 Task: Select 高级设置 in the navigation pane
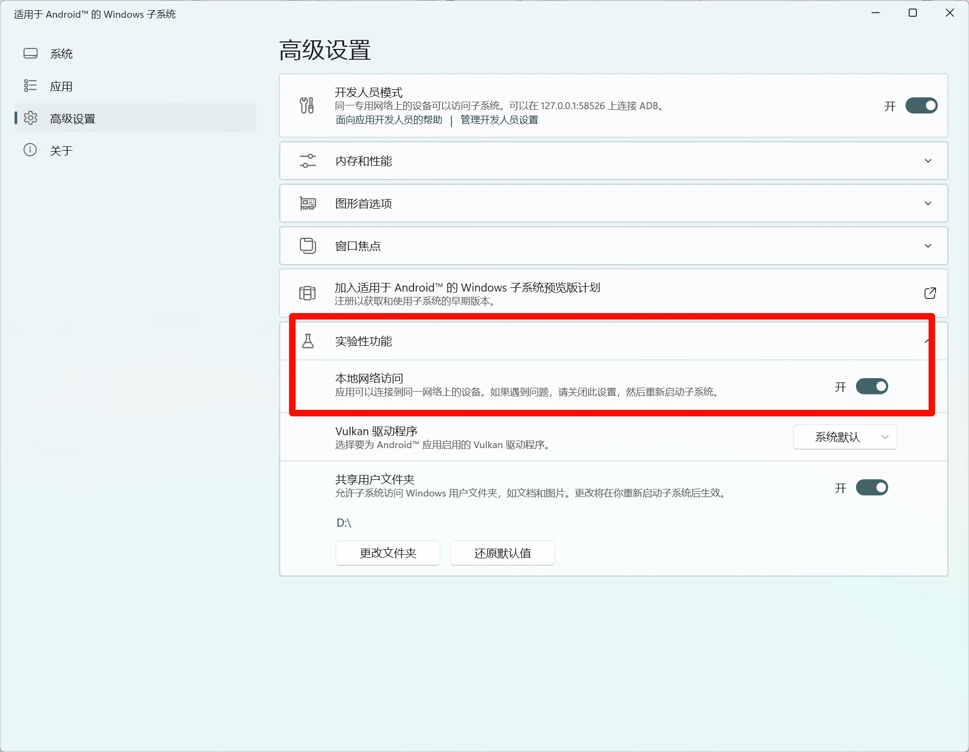[135, 118]
